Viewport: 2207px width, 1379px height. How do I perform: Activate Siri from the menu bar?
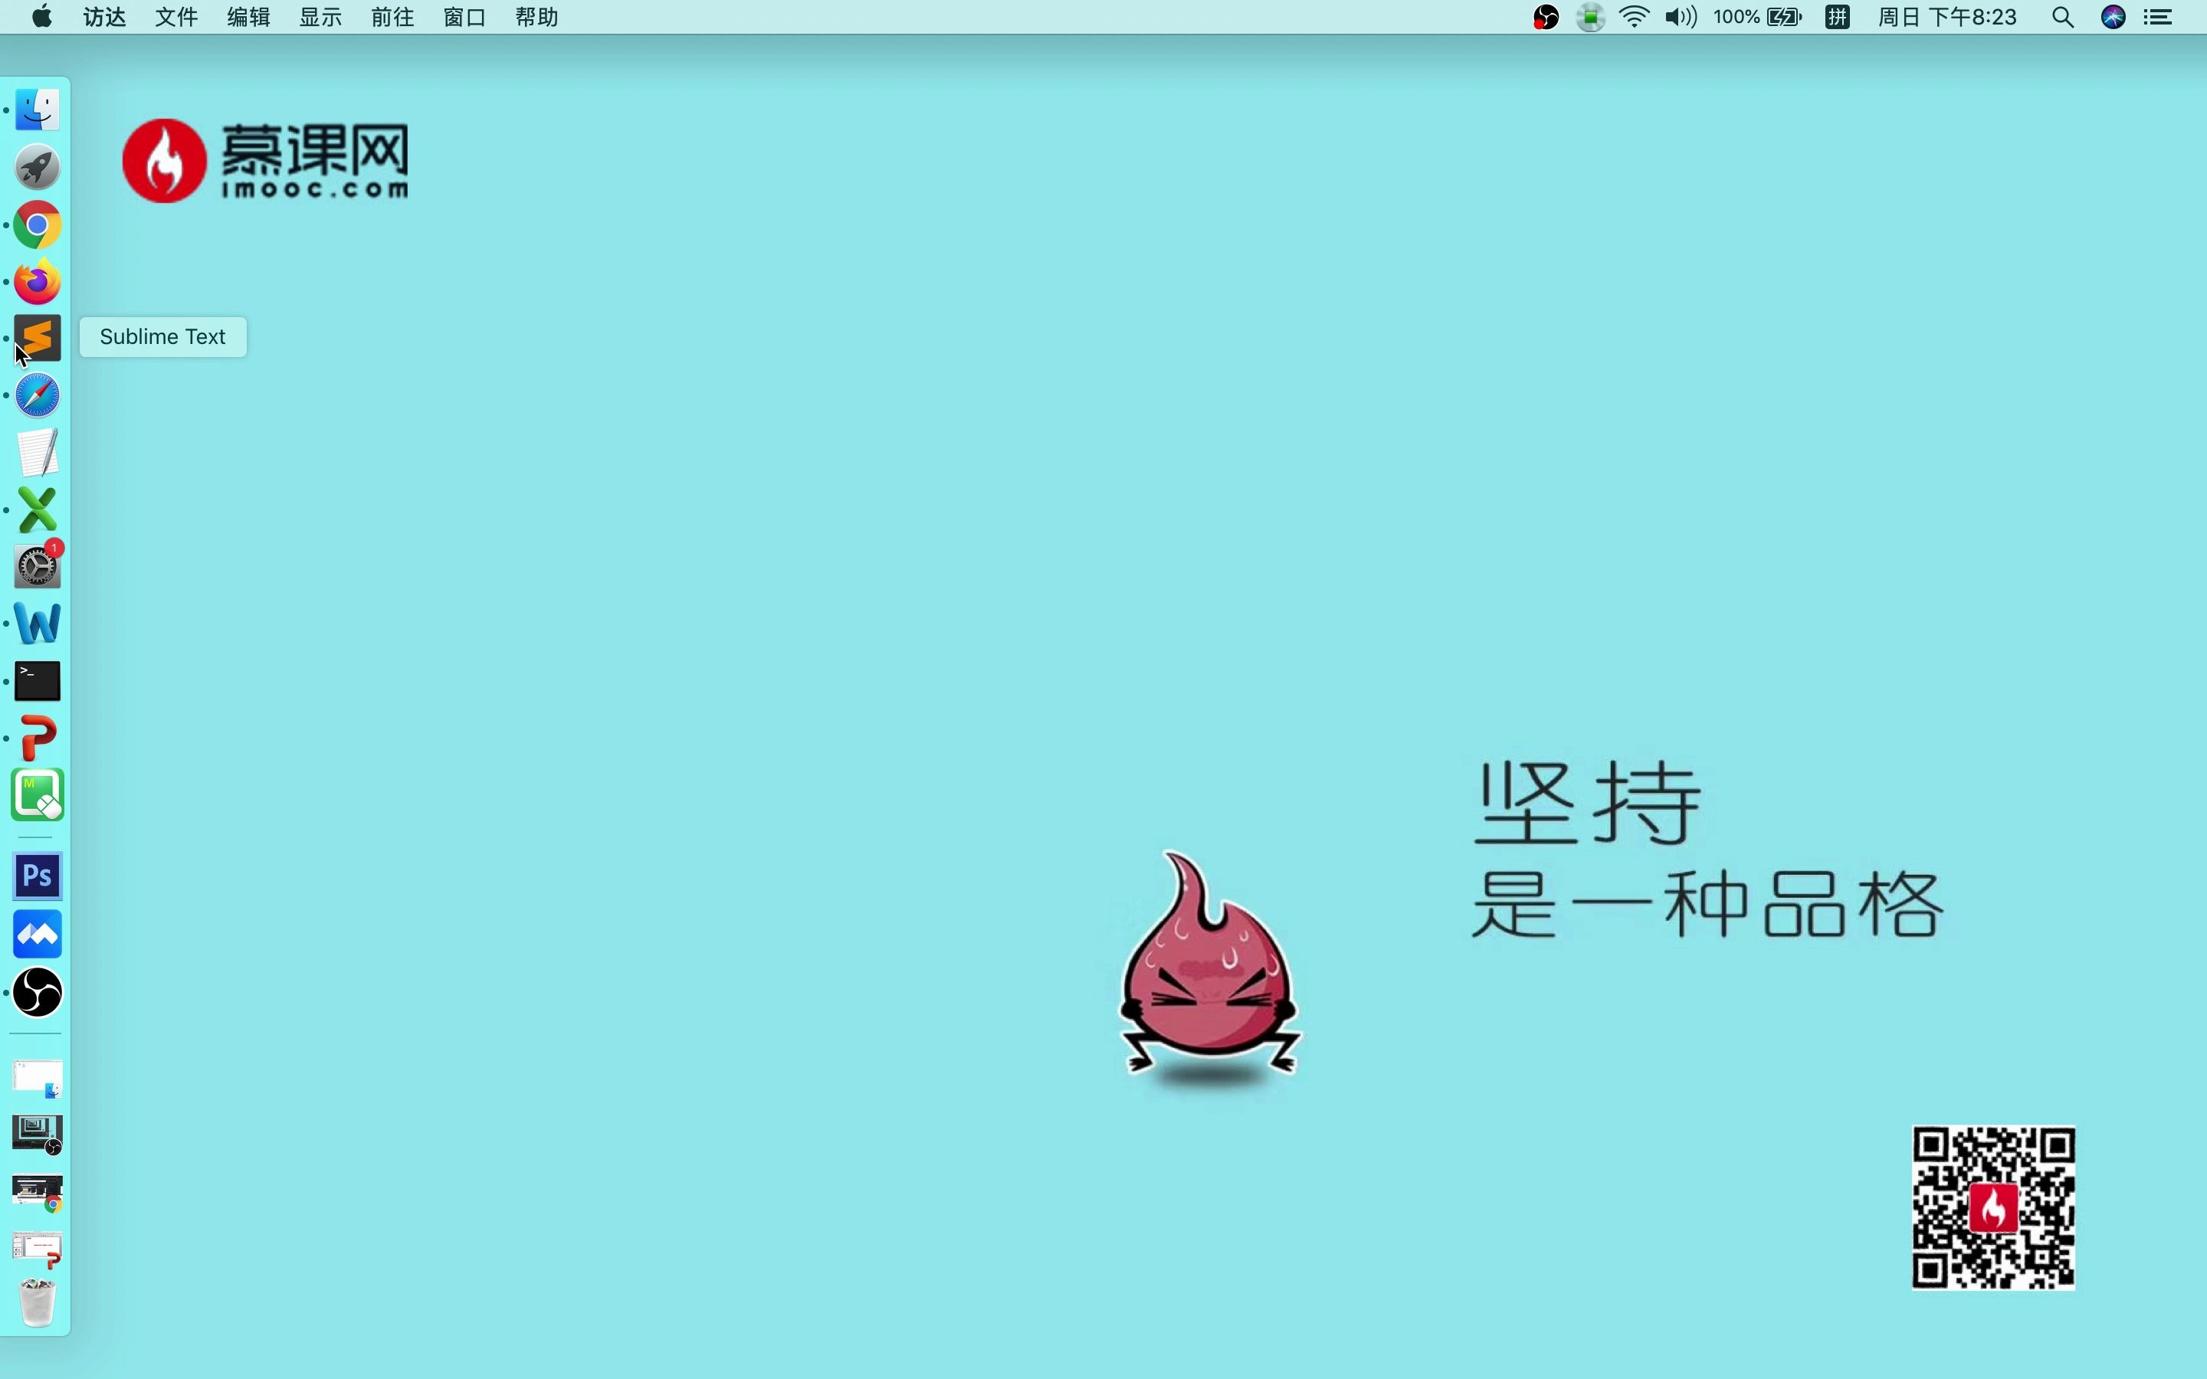pos(2114,18)
